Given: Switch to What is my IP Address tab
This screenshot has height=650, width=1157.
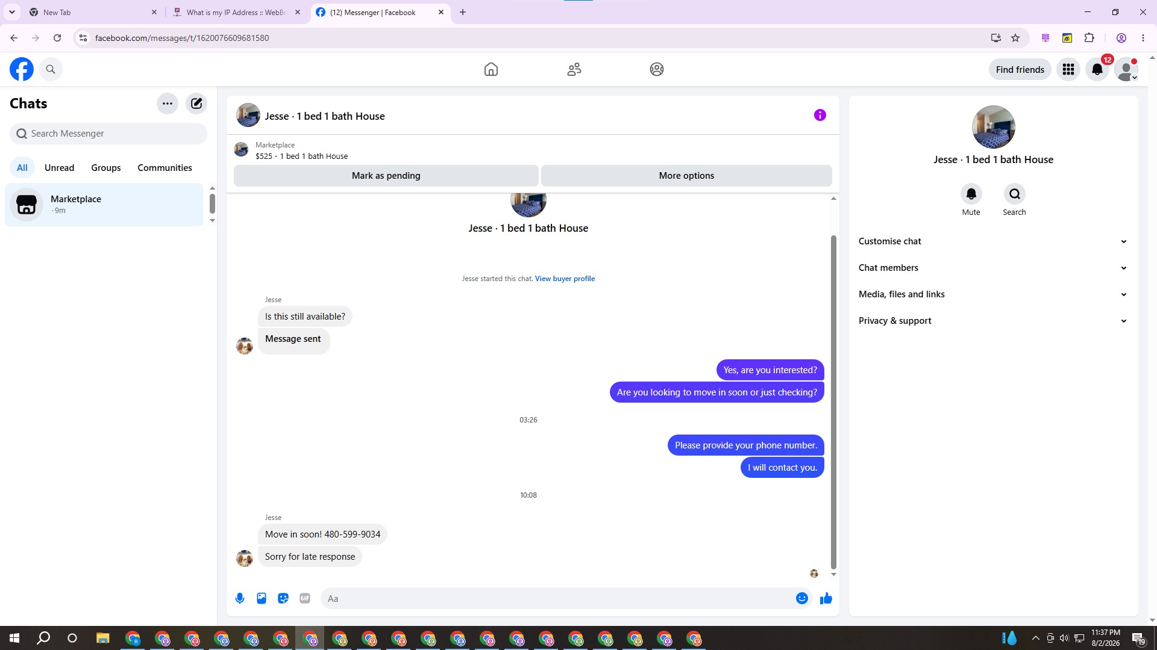Looking at the screenshot, I should tap(237, 12).
